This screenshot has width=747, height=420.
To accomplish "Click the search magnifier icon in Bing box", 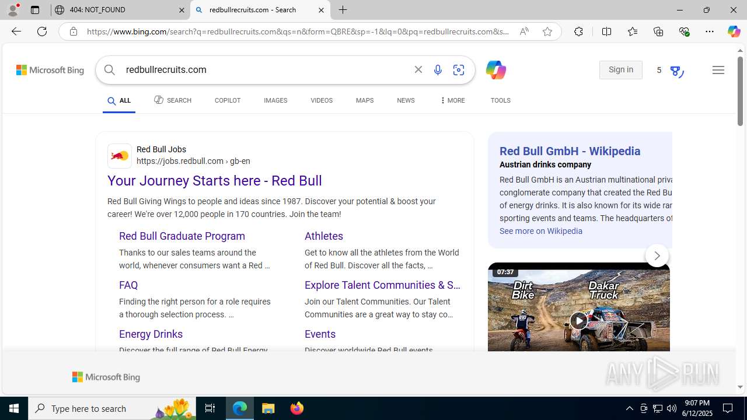I will pos(109,70).
